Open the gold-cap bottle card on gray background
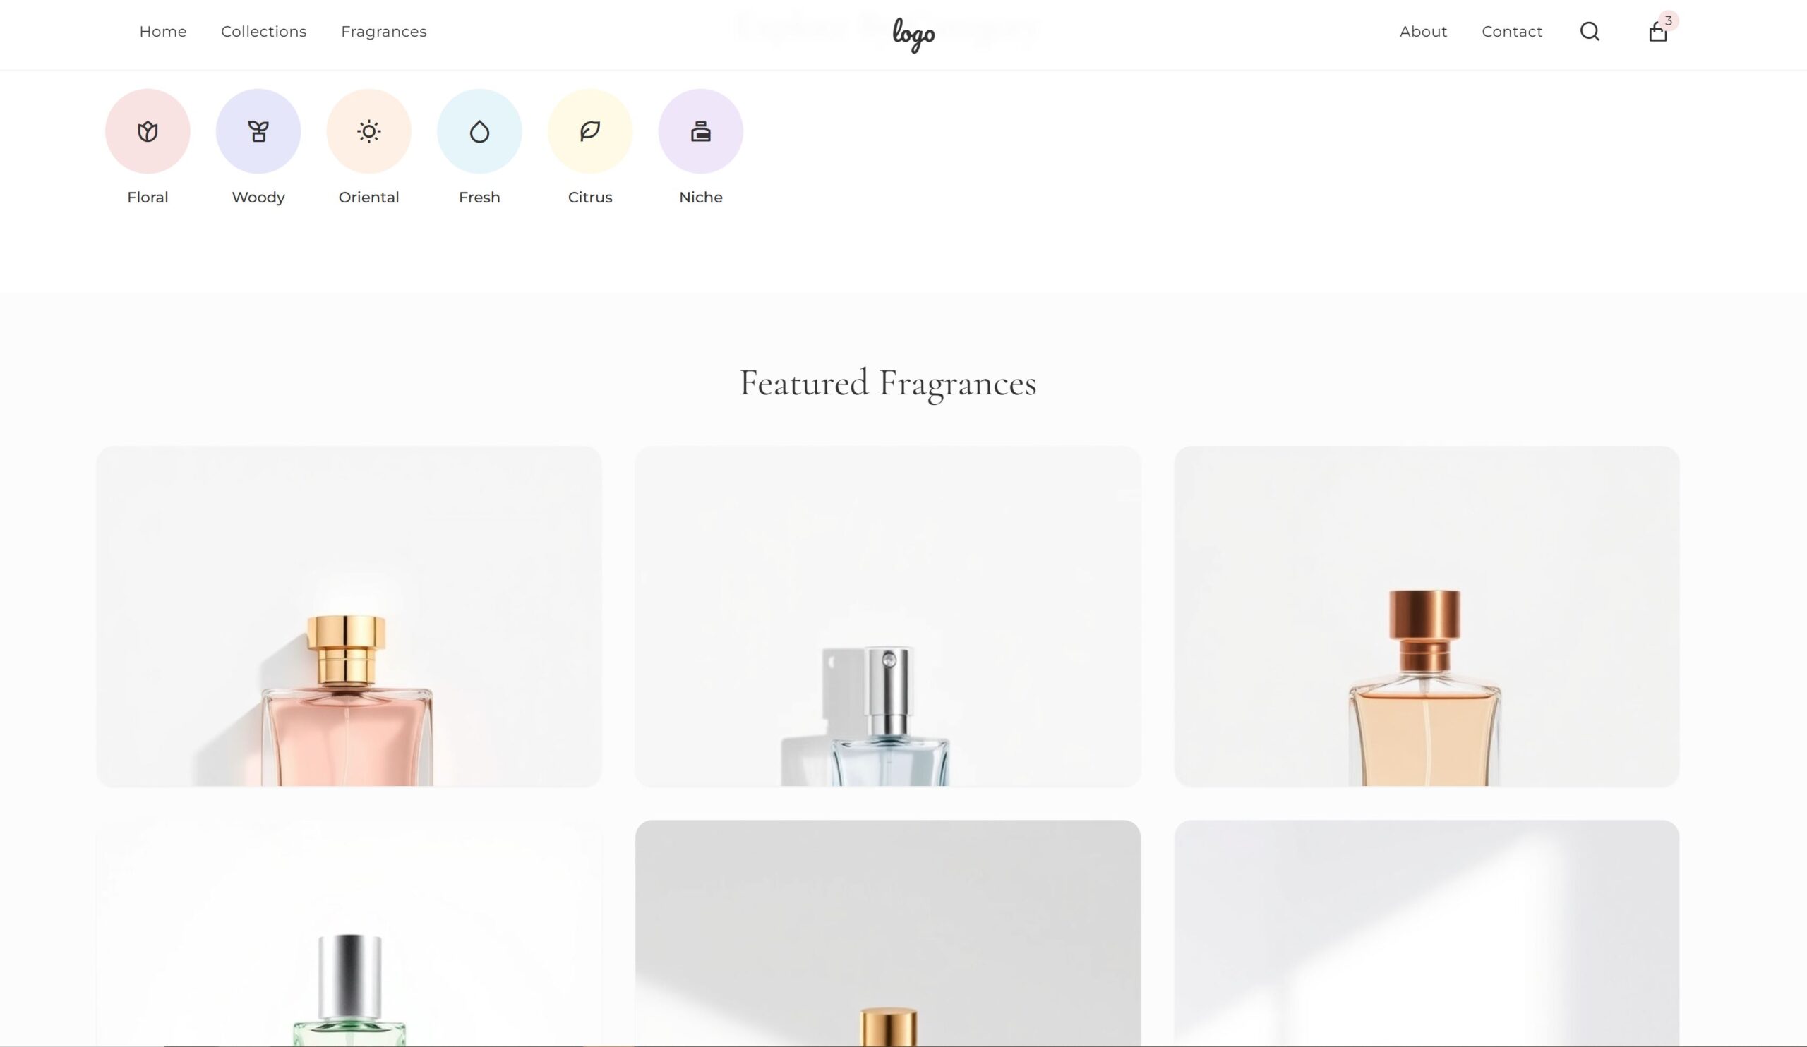The width and height of the screenshot is (1807, 1047). (888, 933)
